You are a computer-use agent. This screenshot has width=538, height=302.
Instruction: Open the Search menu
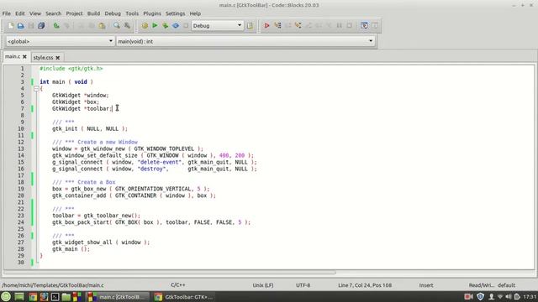(x=53, y=13)
